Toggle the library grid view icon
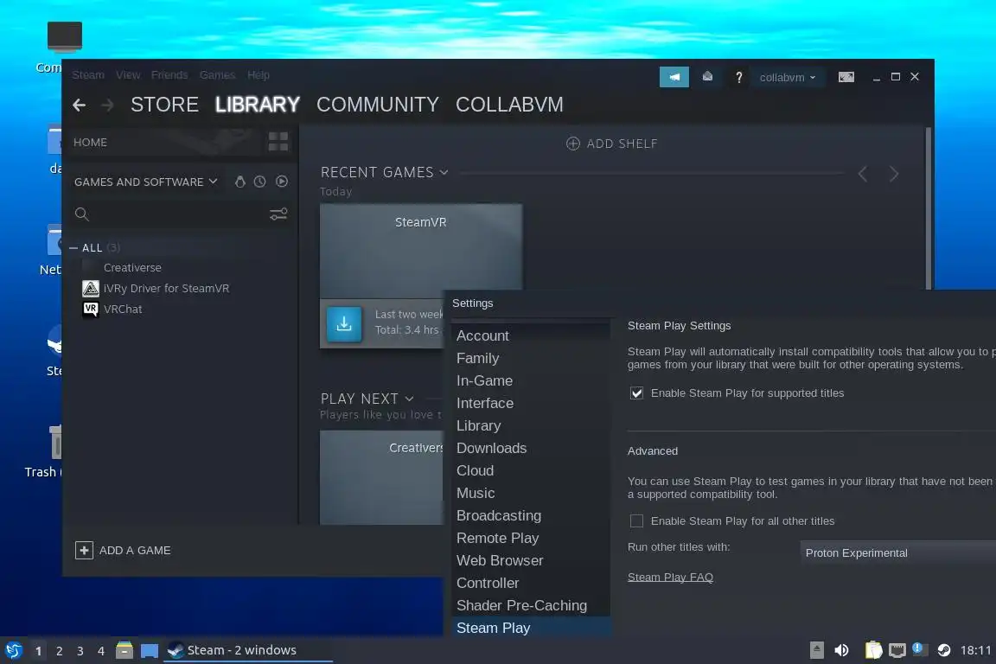The width and height of the screenshot is (996, 664). 278,142
